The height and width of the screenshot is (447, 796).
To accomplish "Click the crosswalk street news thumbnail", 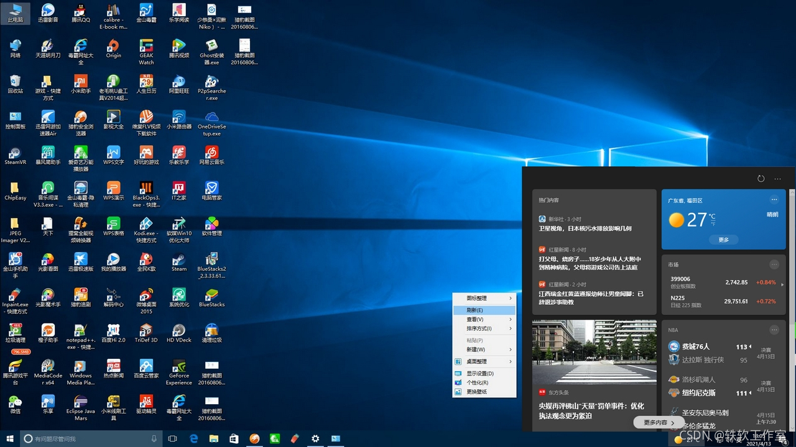I will (x=595, y=352).
